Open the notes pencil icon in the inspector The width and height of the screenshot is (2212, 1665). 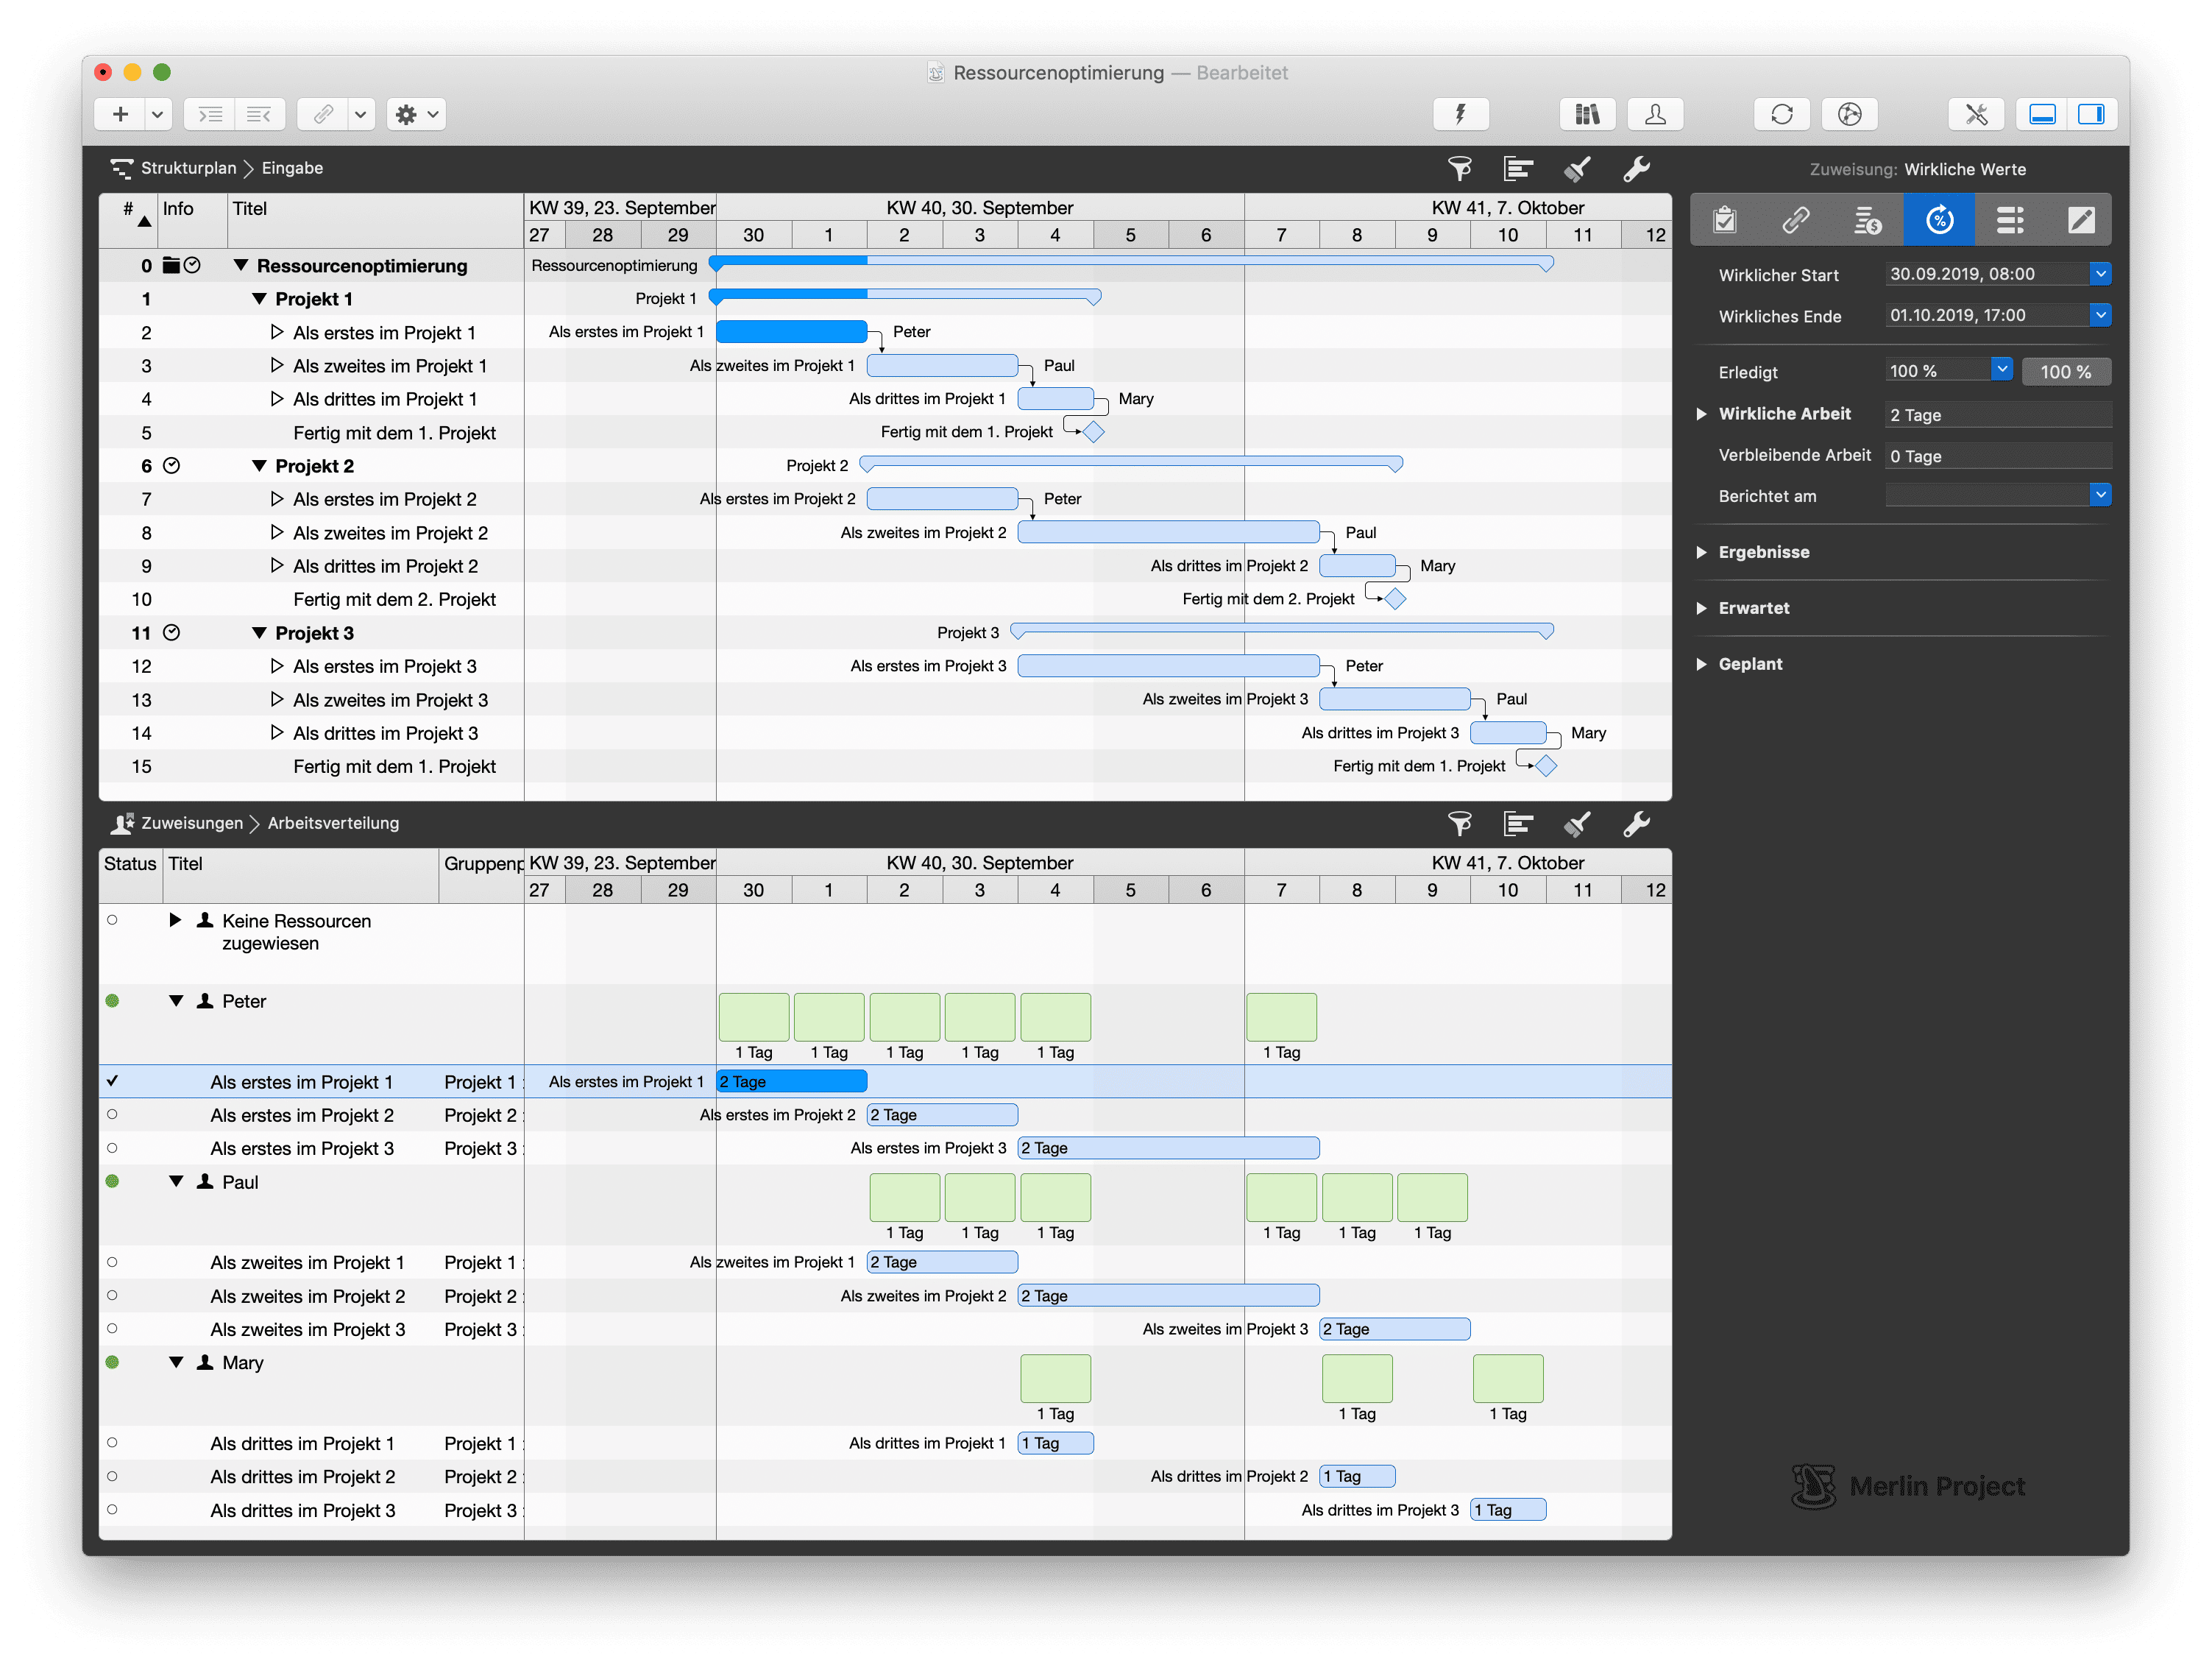pos(2082,219)
